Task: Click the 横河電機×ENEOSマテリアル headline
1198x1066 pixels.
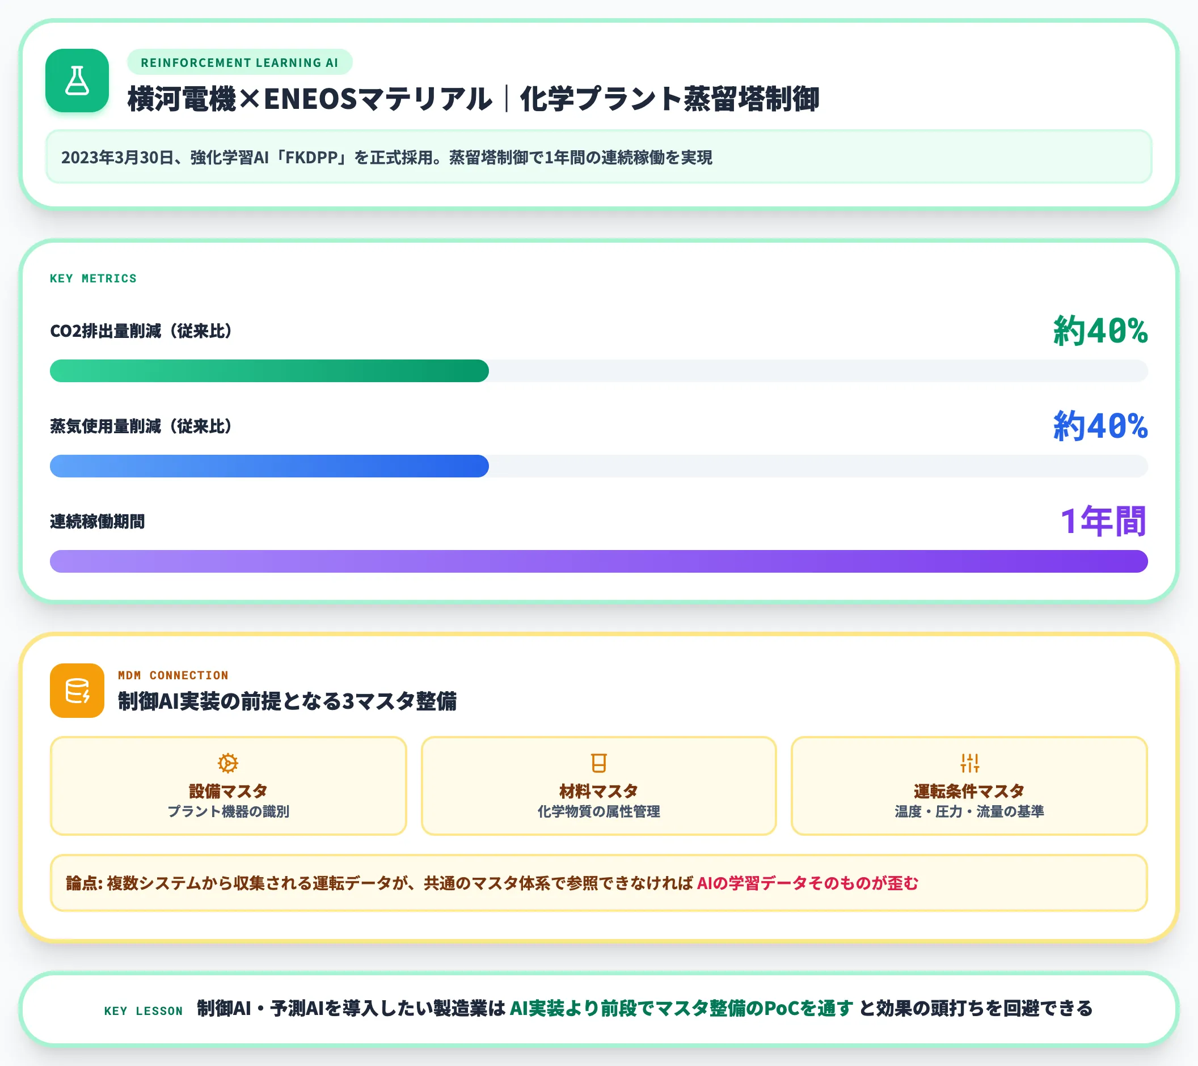Action: [474, 99]
